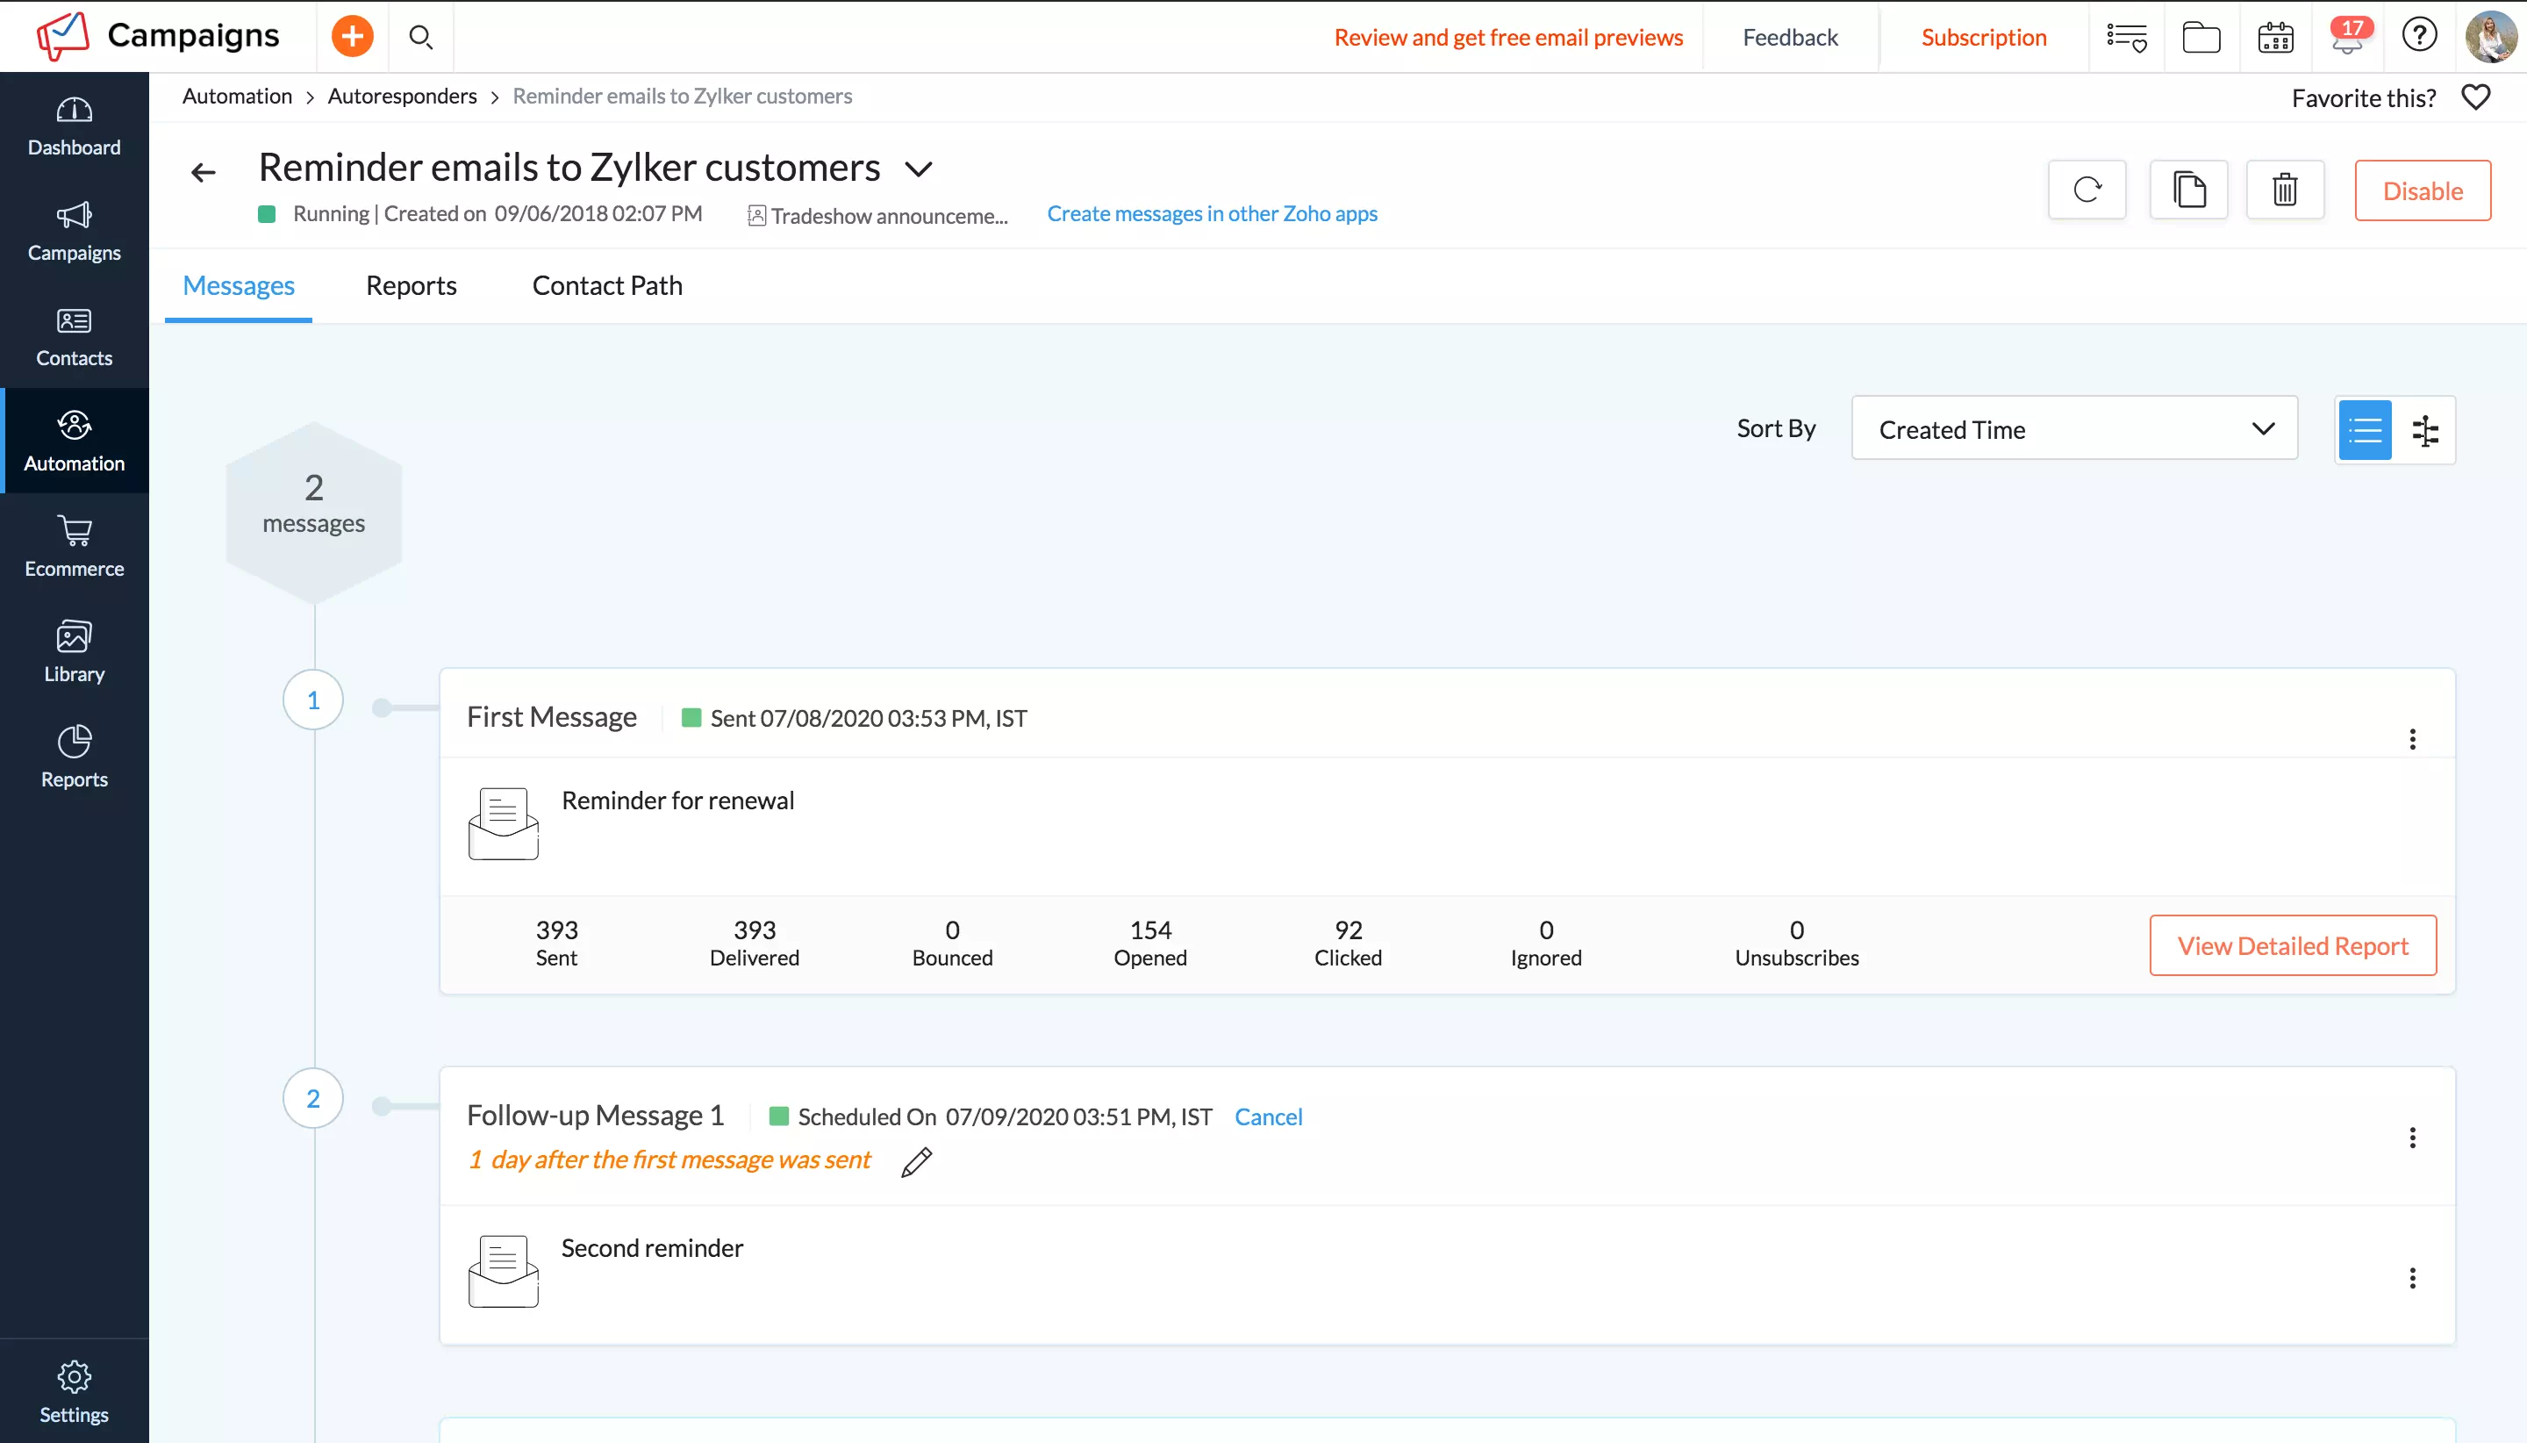Open the help question mark icon

(x=2419, y=36)
